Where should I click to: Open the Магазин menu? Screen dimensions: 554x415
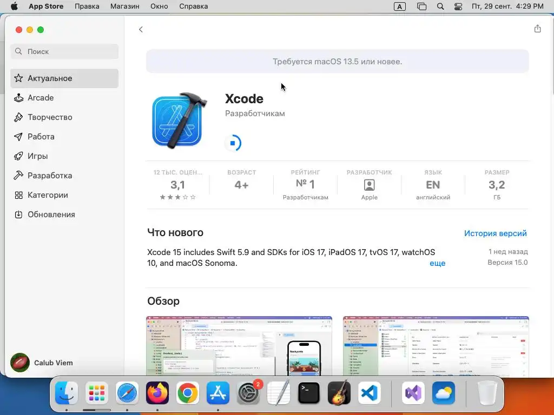pos(125,6)
